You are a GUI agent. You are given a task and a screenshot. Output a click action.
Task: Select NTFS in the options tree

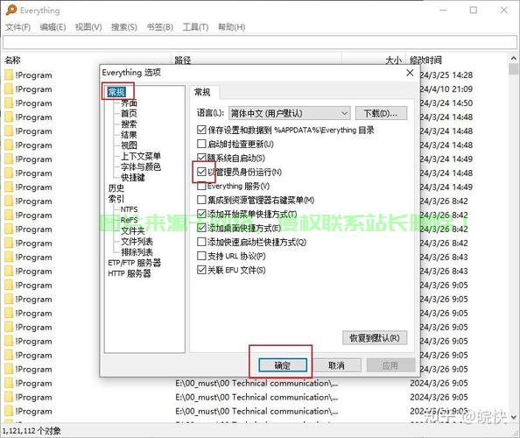(129, 209)
